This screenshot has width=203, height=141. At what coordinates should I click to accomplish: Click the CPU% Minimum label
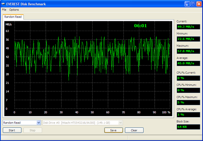[186, 85]
